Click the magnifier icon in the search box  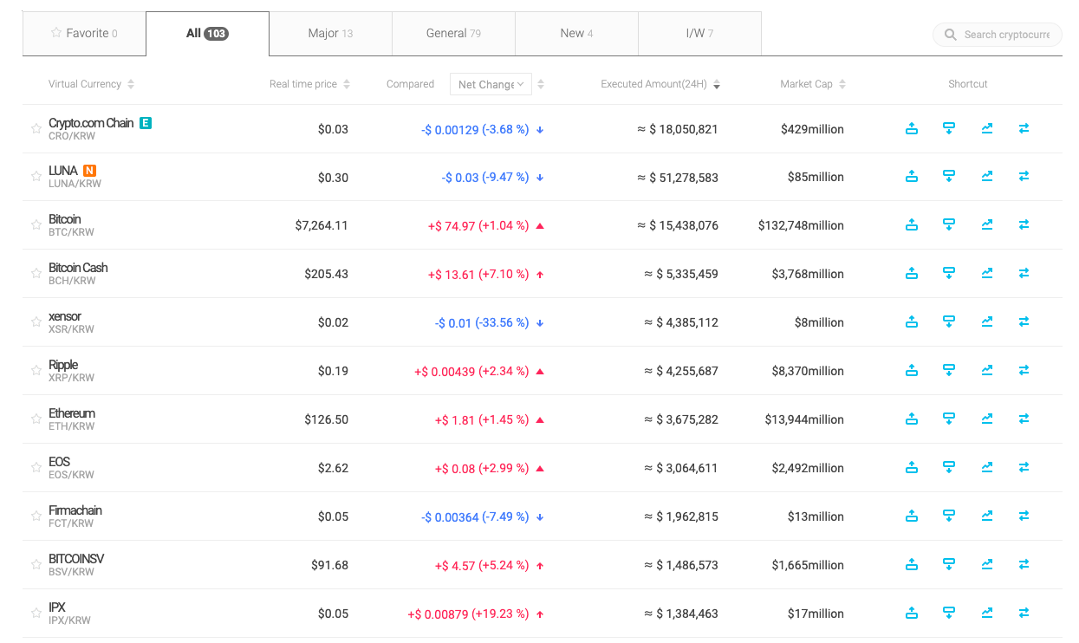click(951, 35)
